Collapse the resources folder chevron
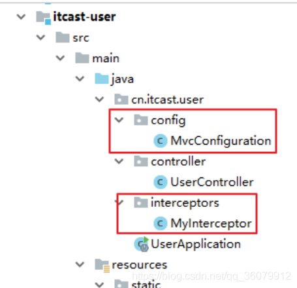The height and width of the screenshot is (288, 297). 80,265
